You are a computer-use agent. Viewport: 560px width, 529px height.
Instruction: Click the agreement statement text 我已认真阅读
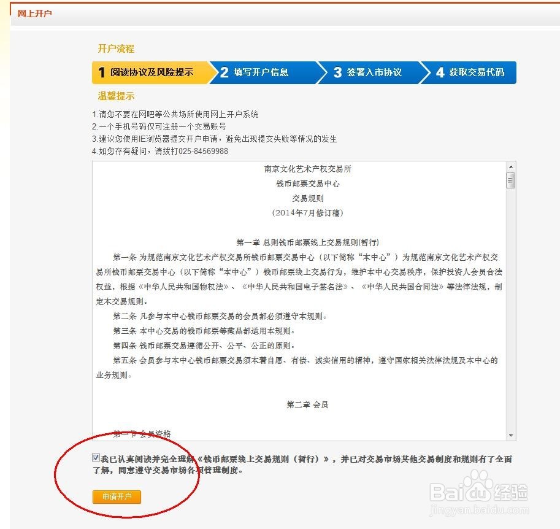[302, 465]
